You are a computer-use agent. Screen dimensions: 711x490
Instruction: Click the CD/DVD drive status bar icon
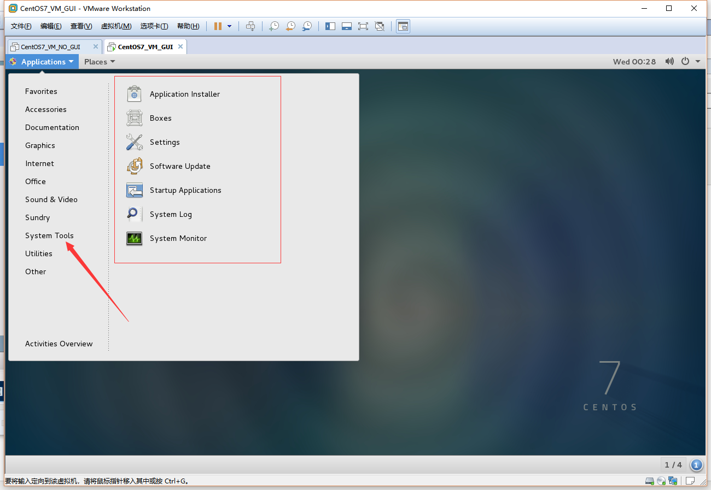tap(661, 481)
